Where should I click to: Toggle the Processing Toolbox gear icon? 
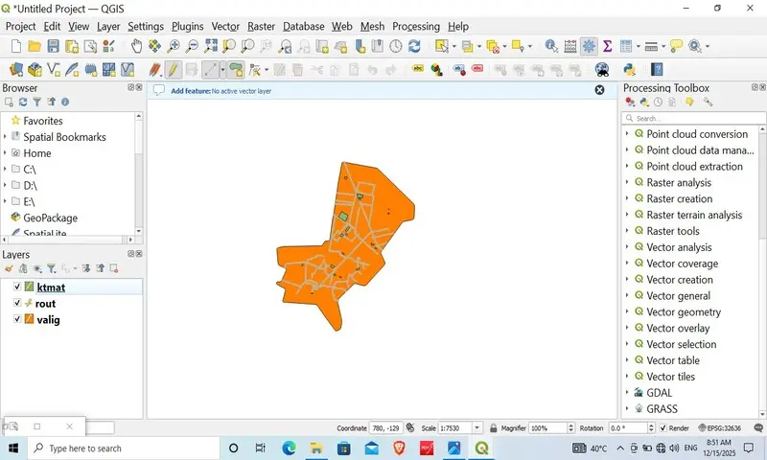pyautogui.click(x=589, y=46)
